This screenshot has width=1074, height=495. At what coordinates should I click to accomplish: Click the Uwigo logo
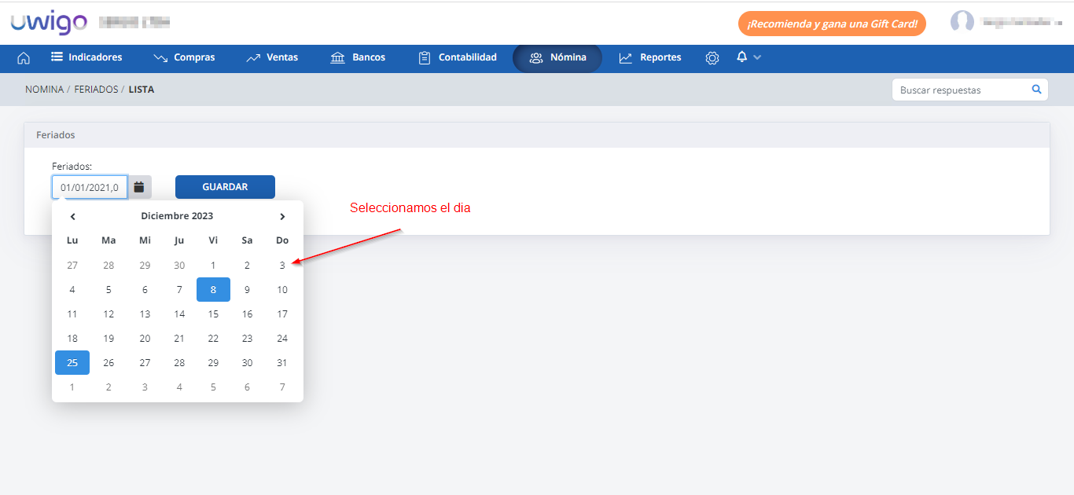click(49, 23)
